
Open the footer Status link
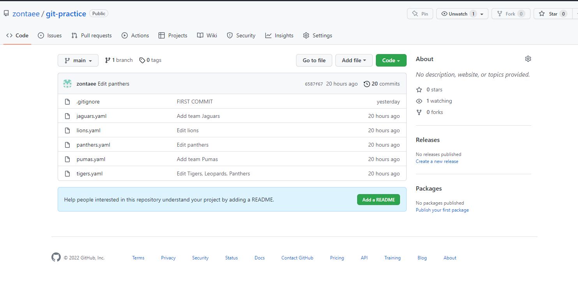[x=231, y=258]
